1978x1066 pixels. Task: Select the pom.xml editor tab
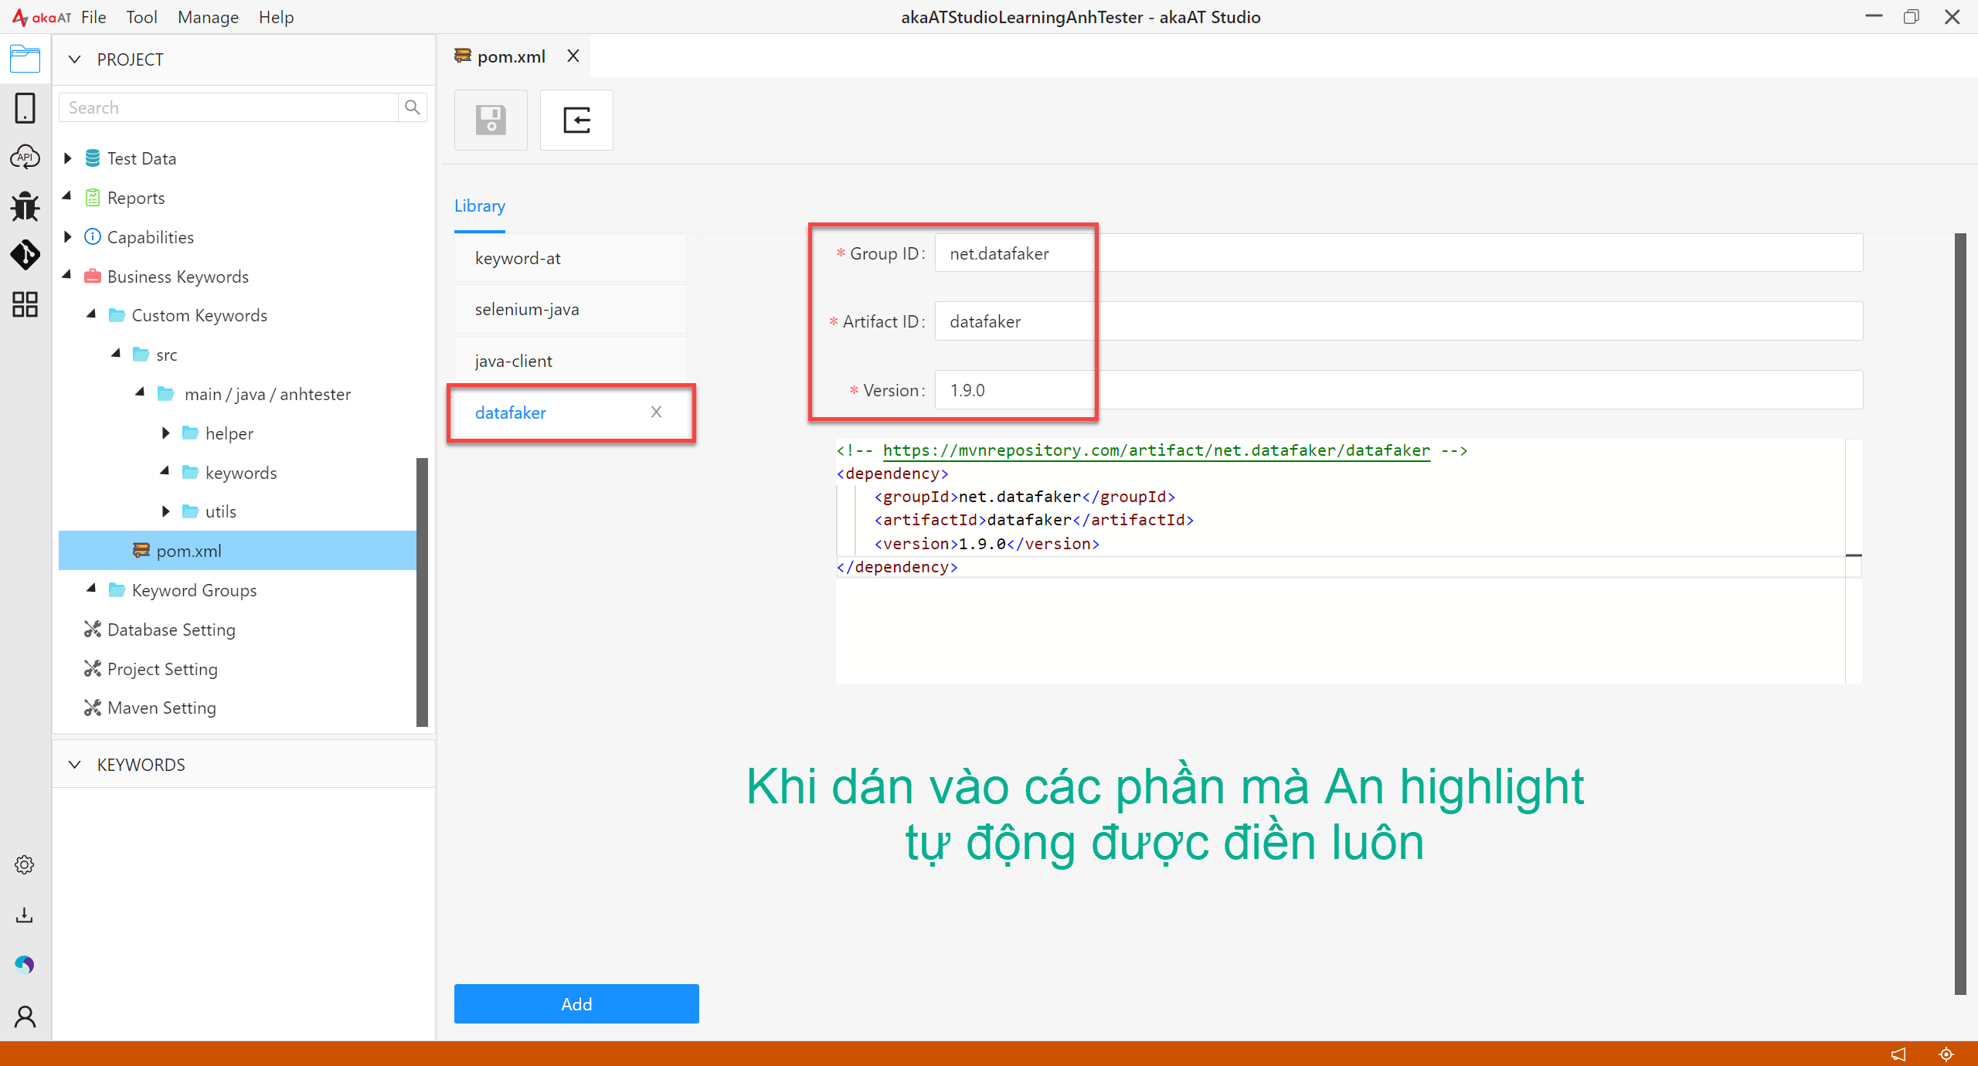click(511, 56)
